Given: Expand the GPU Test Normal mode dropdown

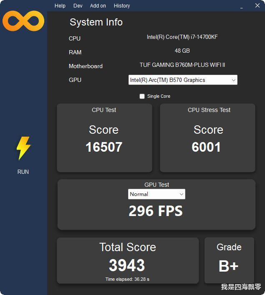Looking at the screenshot, I should 156,194.
